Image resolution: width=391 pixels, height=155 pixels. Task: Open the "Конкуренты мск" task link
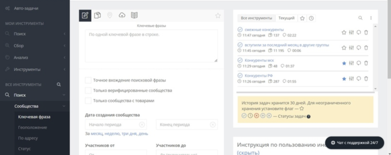[x=259, y=61]
